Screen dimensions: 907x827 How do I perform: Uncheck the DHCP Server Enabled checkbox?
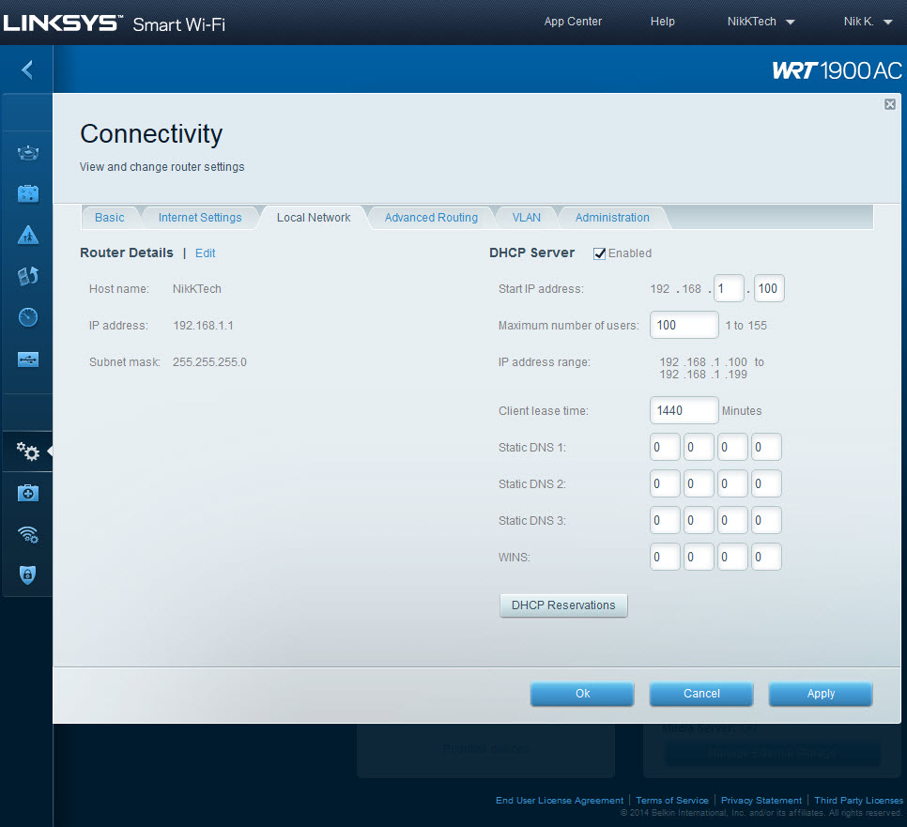tap(599, 253)
